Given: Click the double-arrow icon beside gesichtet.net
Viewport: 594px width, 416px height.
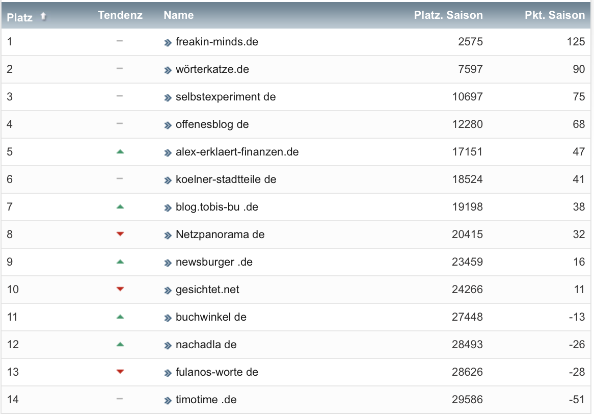Looking at the screenshot, I should pyautogui.click(x=168, y=291).
